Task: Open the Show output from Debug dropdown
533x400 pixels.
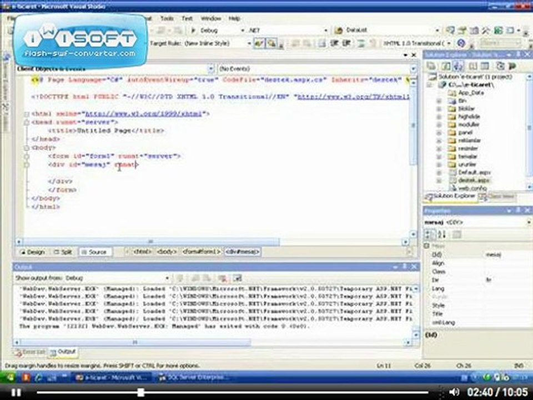Action: (x=167, y=278)
